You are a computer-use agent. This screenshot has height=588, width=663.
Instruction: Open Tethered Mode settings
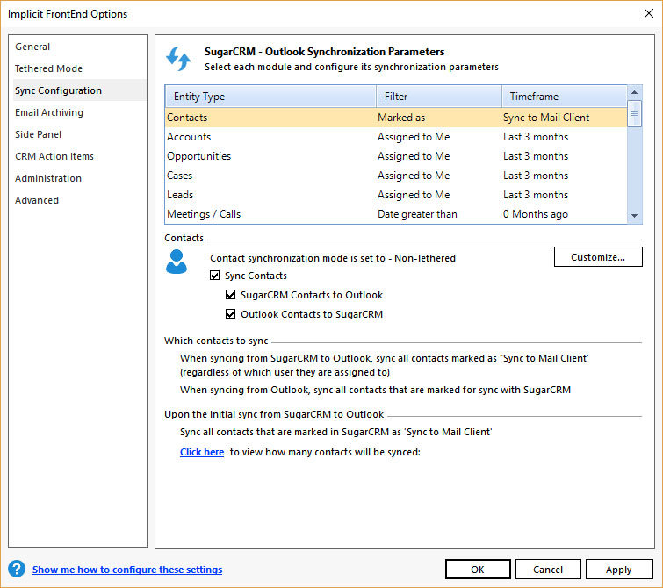pos(48,68)
